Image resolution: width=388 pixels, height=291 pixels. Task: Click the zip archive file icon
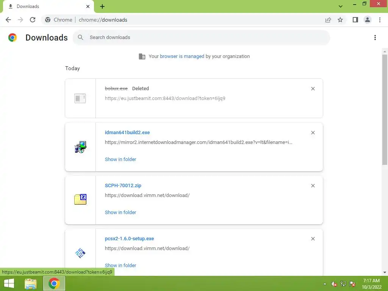coord(80,199)
